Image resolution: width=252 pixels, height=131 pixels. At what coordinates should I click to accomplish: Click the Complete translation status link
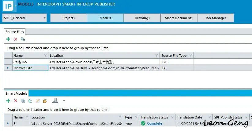[x=154, y=123]
